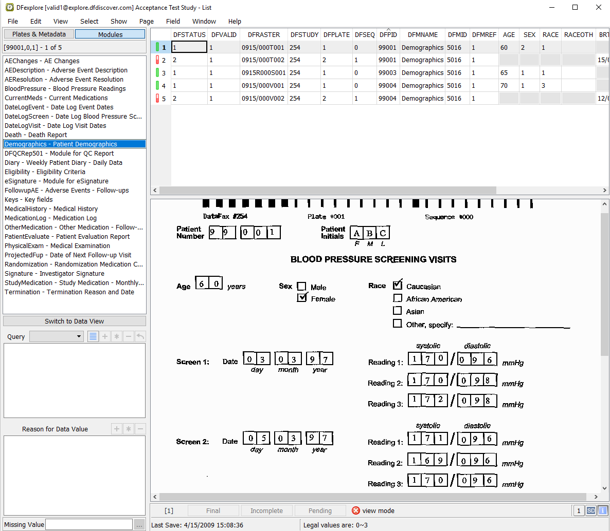
Task: Toggle the Modules view button
Action: (x=110, y=34)
